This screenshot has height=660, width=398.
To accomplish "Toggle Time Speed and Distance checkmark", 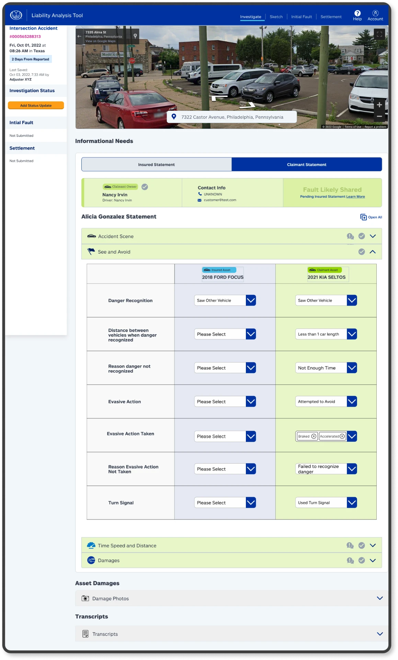I will point(362,546).
